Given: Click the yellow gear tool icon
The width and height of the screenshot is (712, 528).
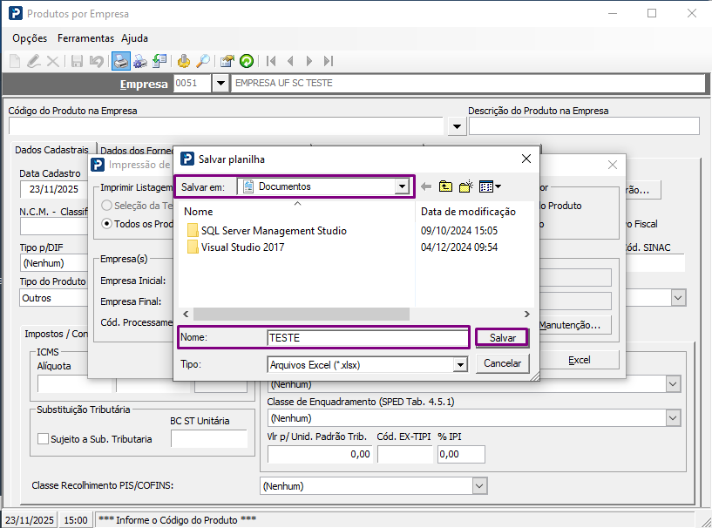Looking at the screenshot, I should [x=184, y=61].
